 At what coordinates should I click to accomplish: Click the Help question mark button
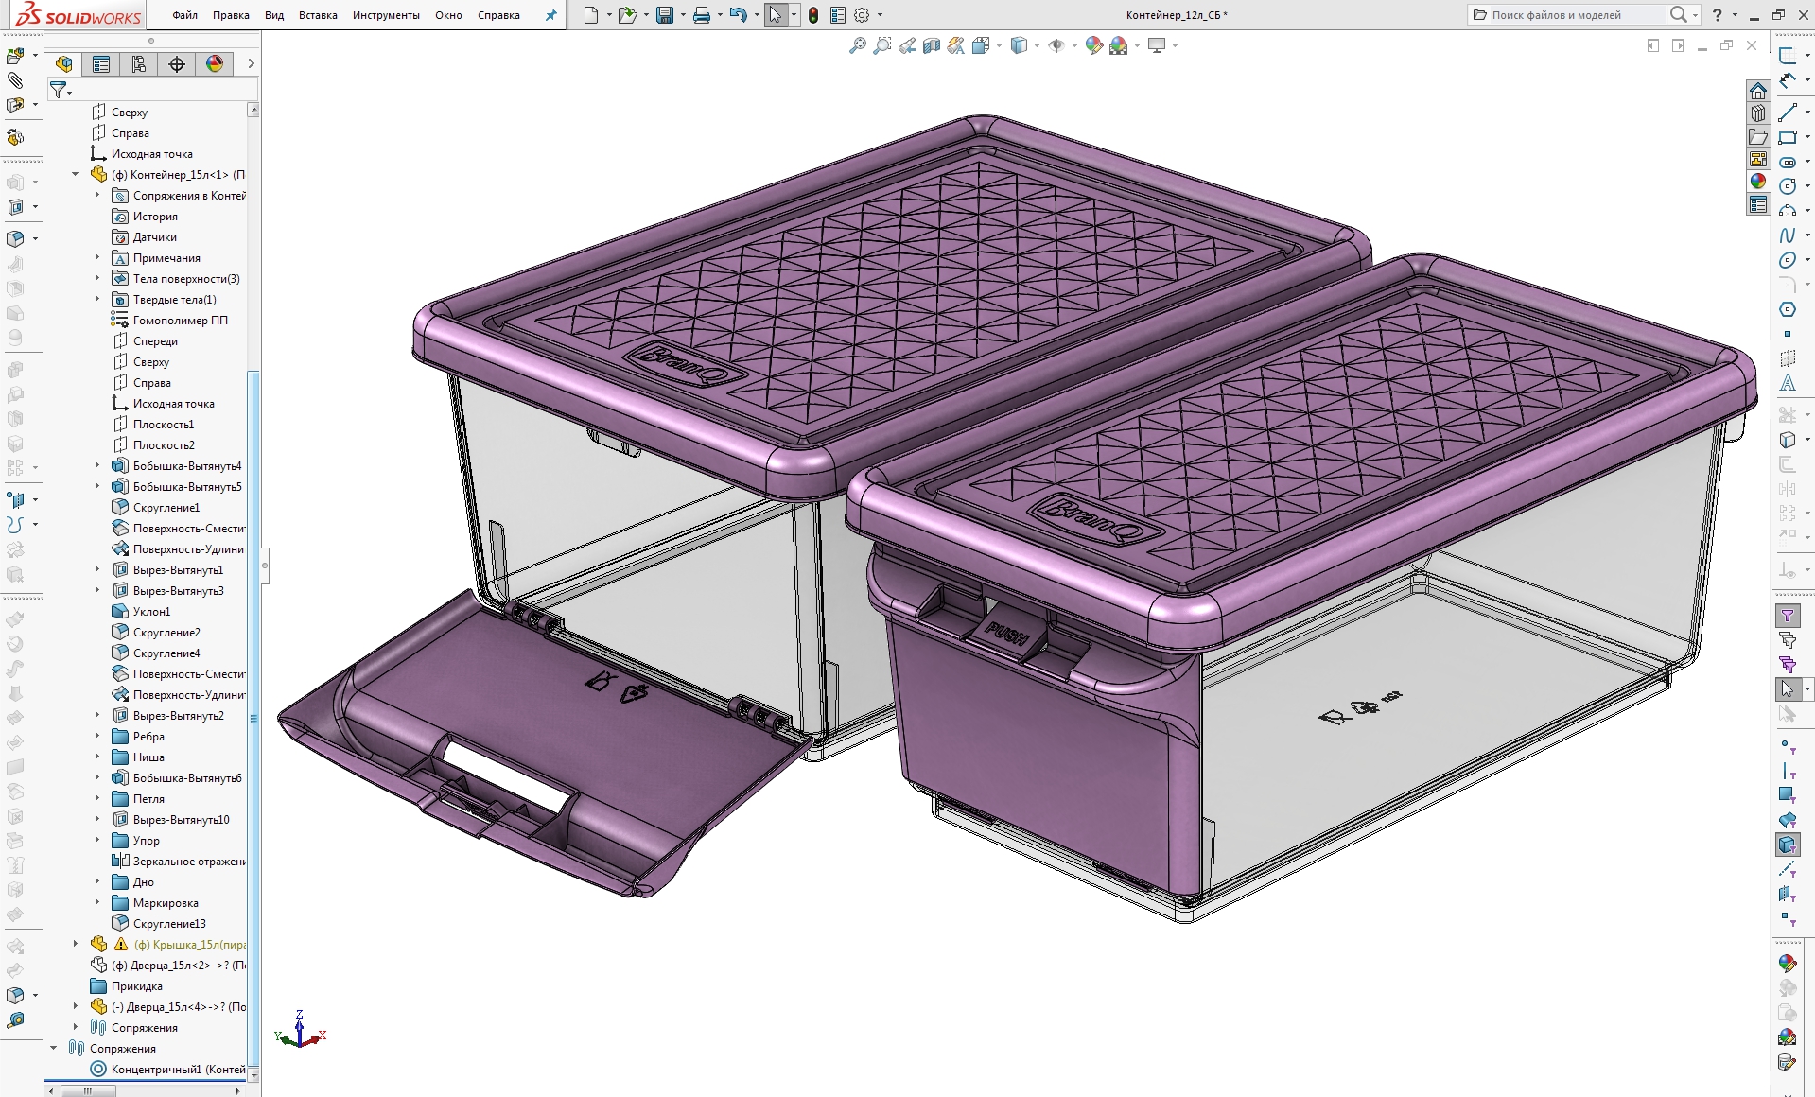pyautogui.click(x=1717, y=14)
